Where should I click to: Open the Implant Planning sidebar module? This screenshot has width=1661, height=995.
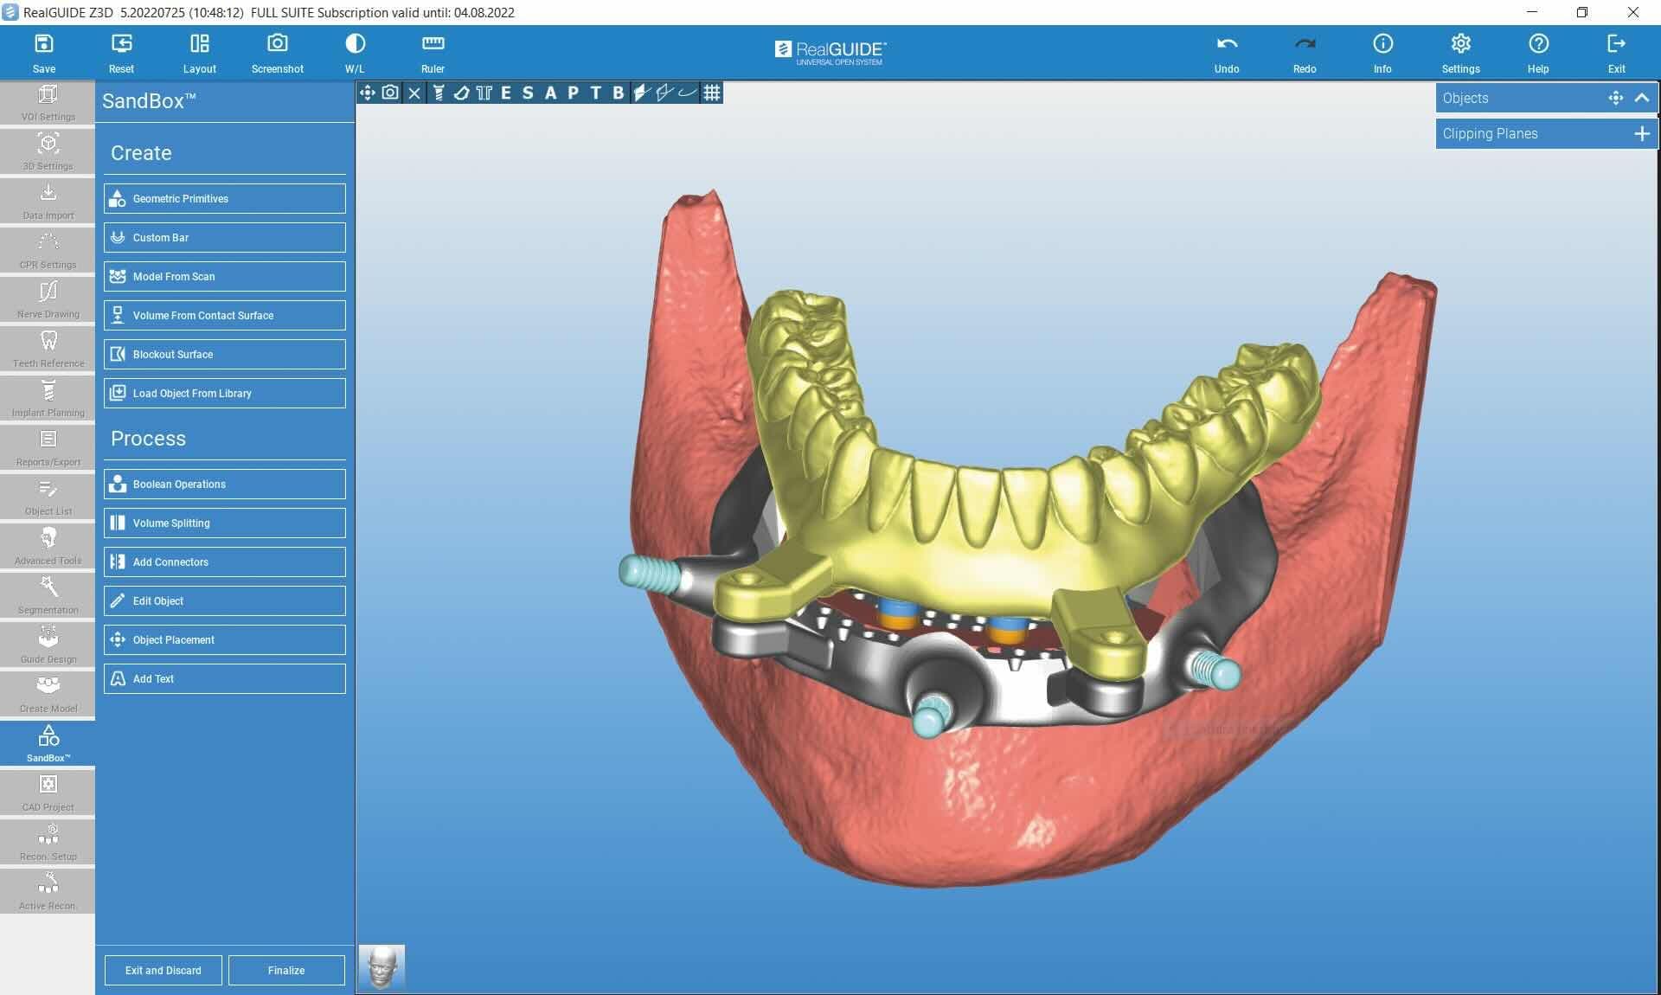[48, 399]
